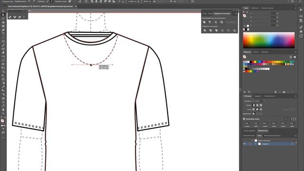Switch to the Библиотеки tab
Screen dimensions: 304x171
263,131
